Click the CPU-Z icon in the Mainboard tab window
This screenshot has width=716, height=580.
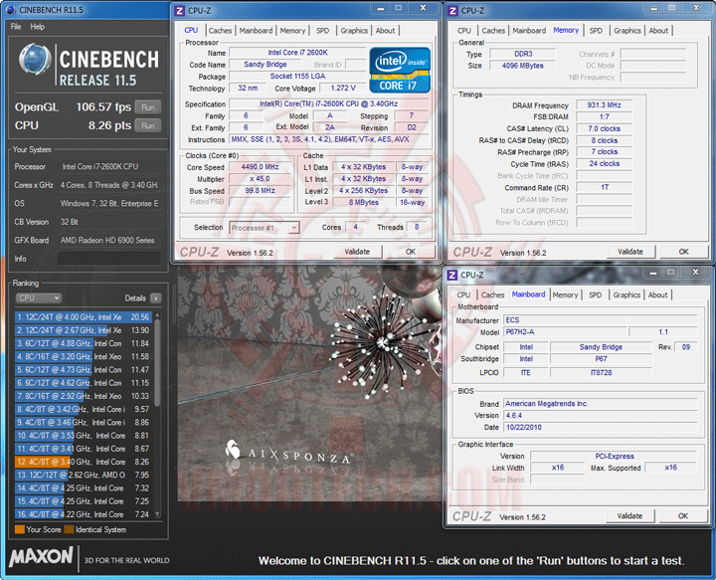[452, 275]
